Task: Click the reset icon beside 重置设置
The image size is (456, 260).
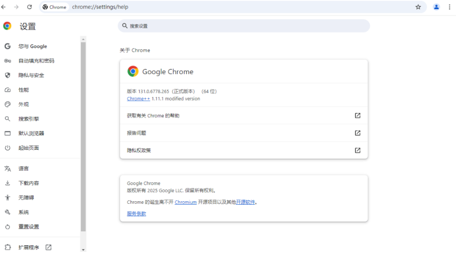Action: (8, 227)
